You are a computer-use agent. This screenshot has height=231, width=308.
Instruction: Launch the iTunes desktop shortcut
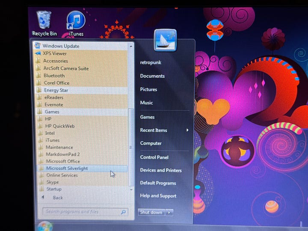tap(76, 24)
